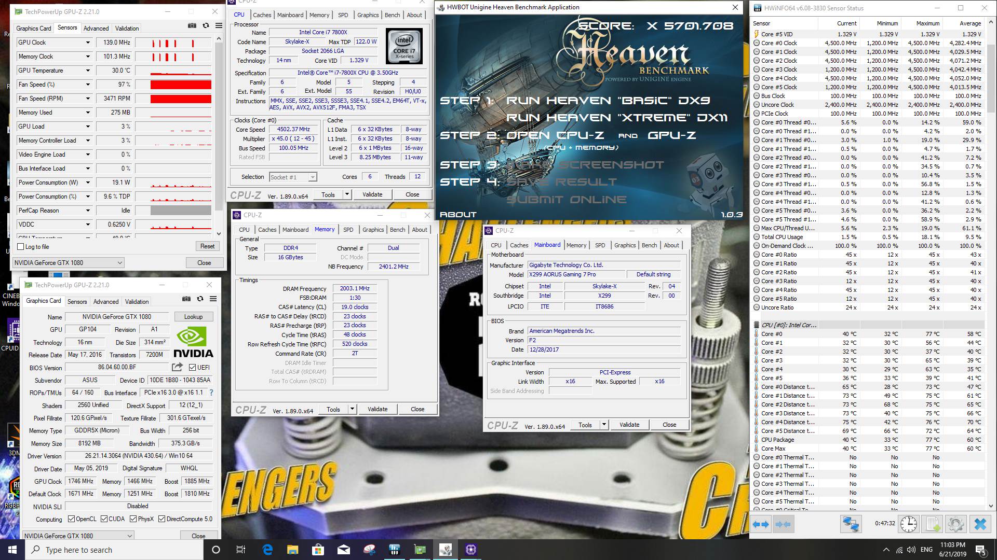Open Graphics tab in top CPU-Z window
The height and width of the screenshot is (560, 997).
tap(368, 15)
